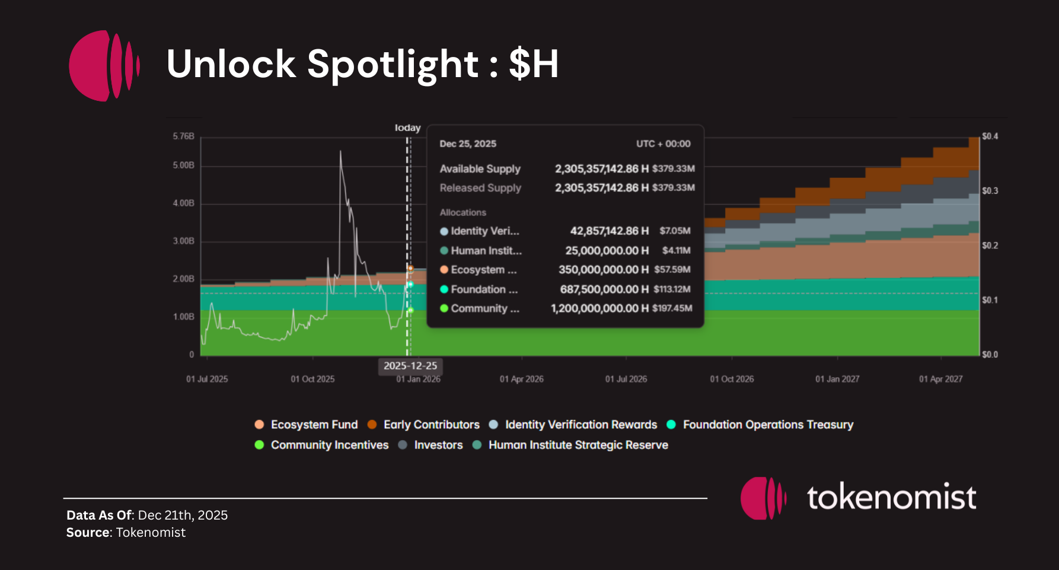Toggle the Human Institute Strategic Reserve legend entry
Screen dimensions: 1059x570
[x=578, y=445]
